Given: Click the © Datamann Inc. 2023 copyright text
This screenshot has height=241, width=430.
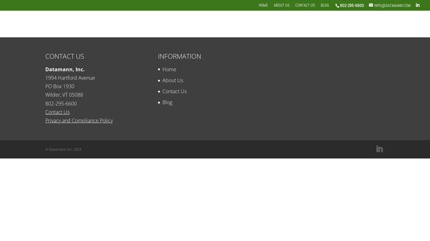Looking at the screenshot, I should (63, 150).
